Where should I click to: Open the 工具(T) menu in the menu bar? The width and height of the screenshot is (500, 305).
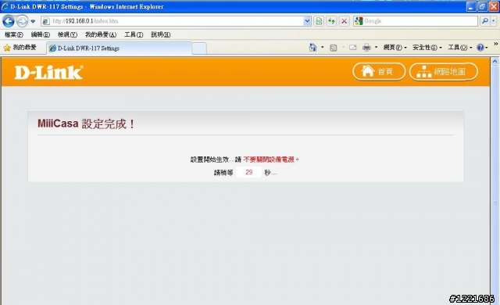[134, 34]
